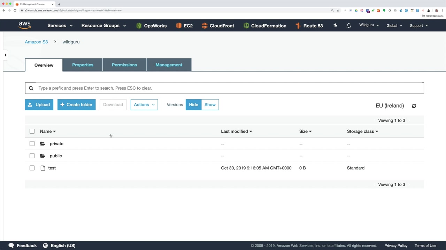Sort by the Size column
The image size is (446, 250).
305,131
